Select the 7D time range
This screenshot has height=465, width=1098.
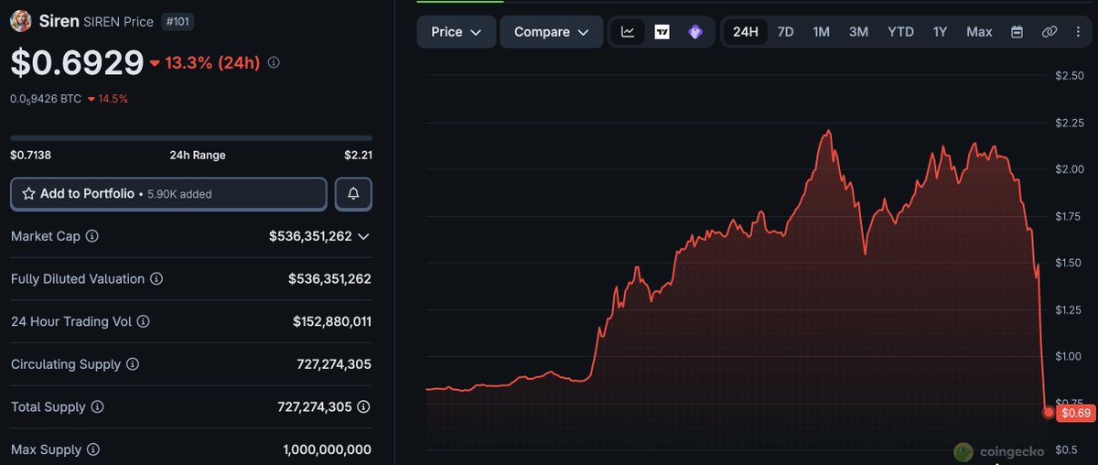[x=785, y=32]
